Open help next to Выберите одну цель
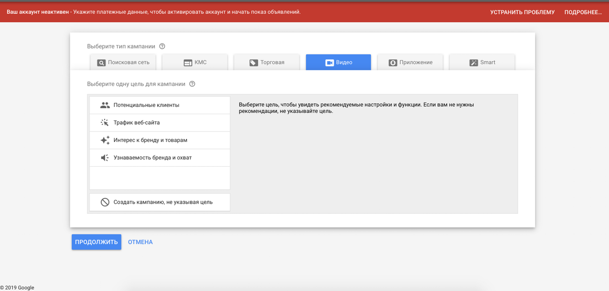 (x=192, y=84)
